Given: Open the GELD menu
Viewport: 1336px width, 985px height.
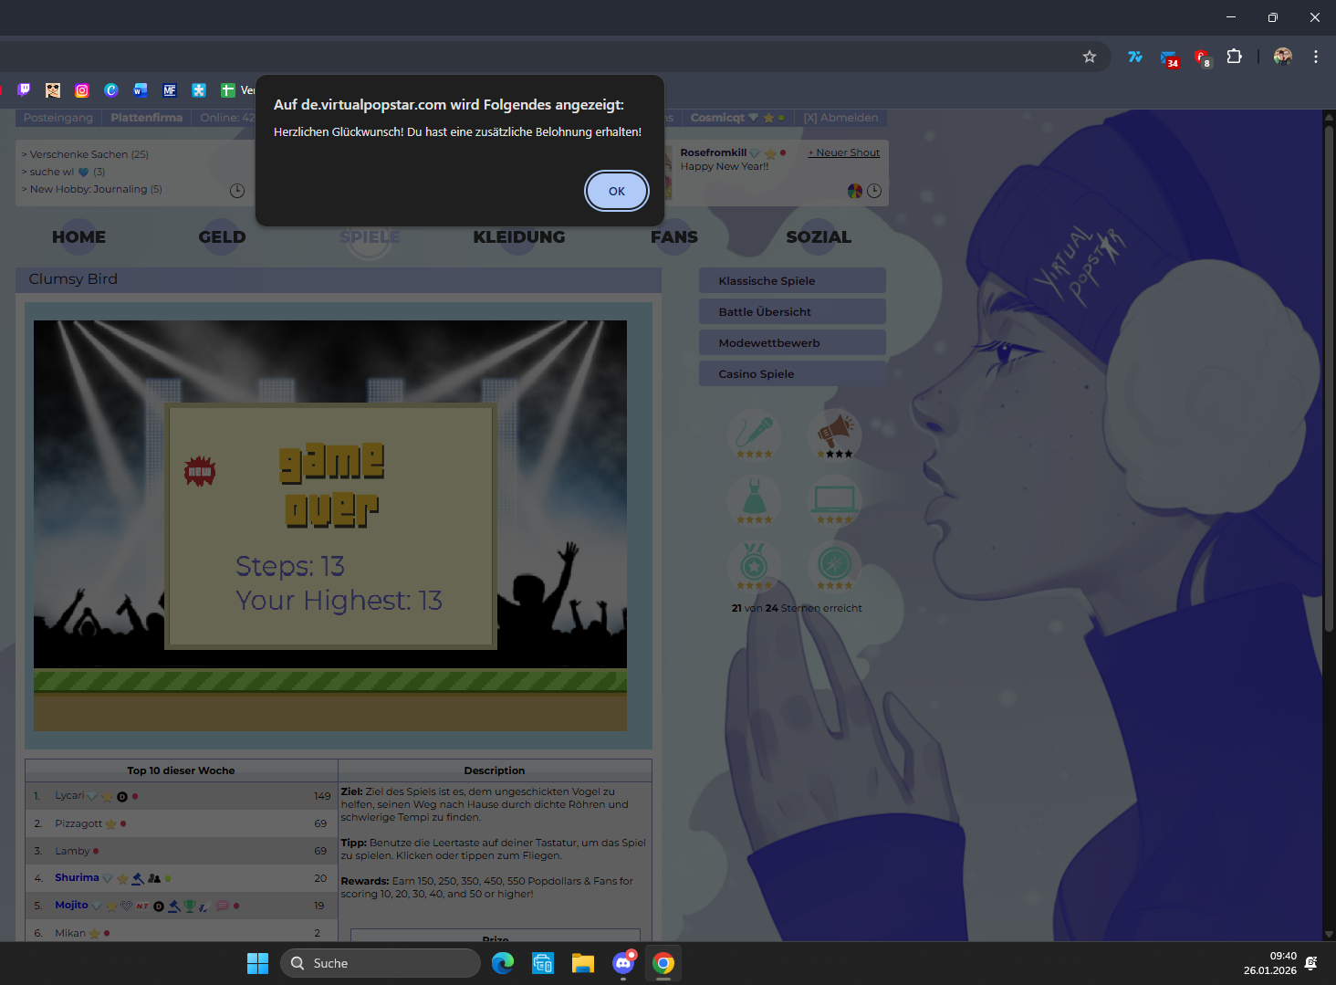Looking at the screenshot, I should (x=222, y=236).
